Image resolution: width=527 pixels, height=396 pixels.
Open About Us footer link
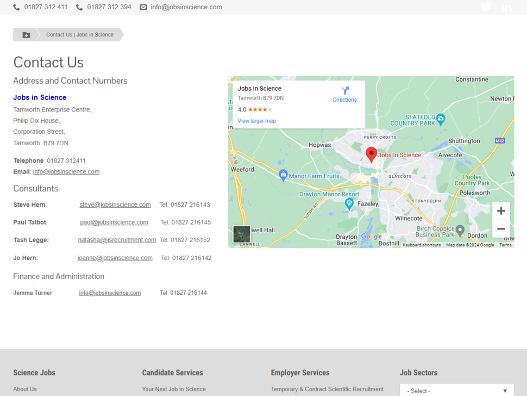tap(25, 389)
